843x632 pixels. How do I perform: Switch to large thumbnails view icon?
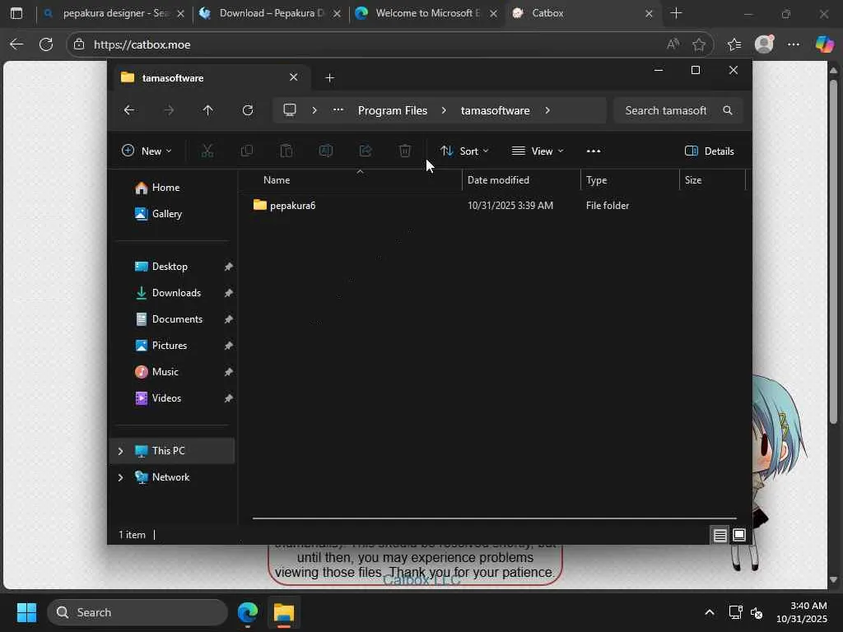click(x=739, y=535)
